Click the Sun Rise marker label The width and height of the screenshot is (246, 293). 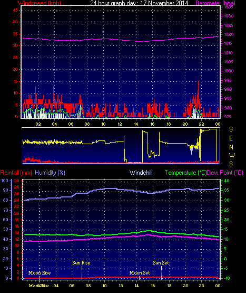81,263
